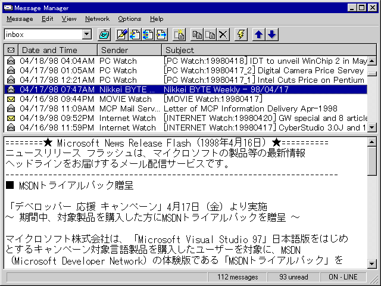Select Nikkei BYTE Weekly - 98/04/17 message

click(186, 89)
